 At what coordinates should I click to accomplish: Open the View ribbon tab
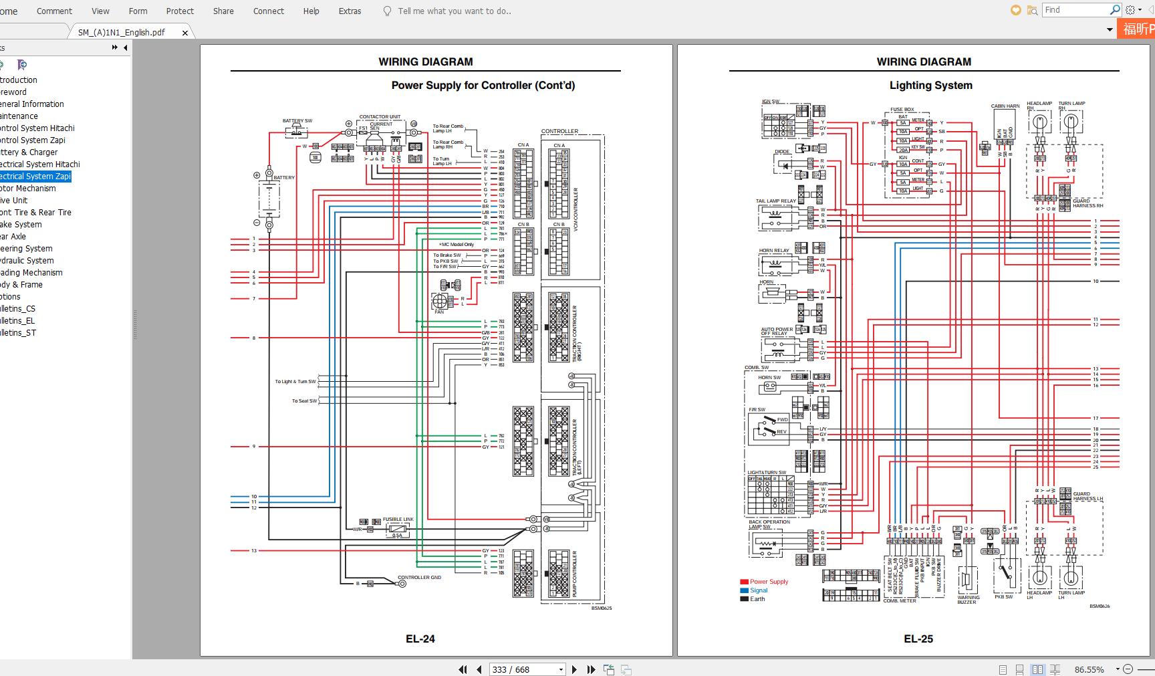pos(100,11)
